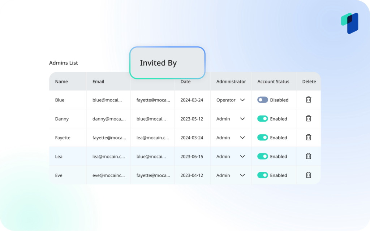Click the Delete column header
The image size is (370, 231).
pos(309,82)
